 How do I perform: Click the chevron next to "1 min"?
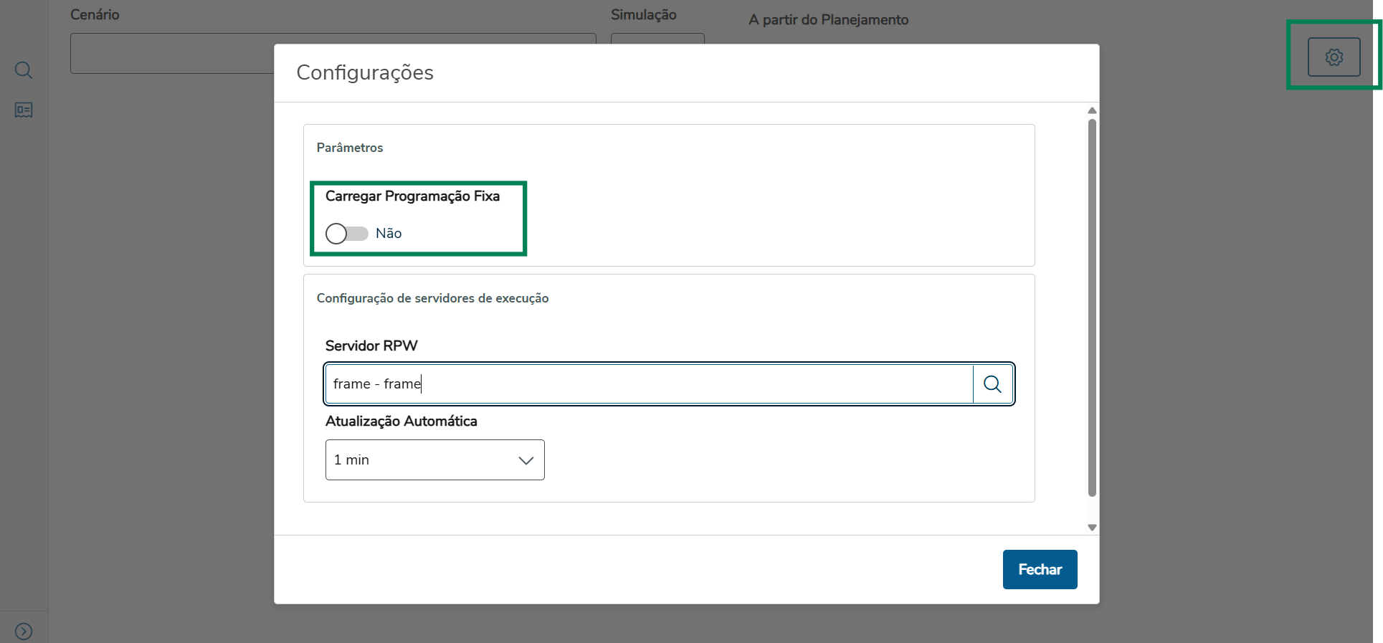pos(526,460)
